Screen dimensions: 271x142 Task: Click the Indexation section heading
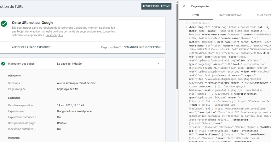tap(14, 138)
